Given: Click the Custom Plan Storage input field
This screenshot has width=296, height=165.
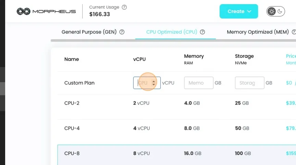Looking at the screenshot, I should point(249,83).
